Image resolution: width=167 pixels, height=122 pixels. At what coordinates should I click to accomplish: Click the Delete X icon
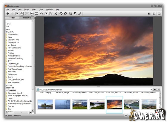(x=56, y=13)
